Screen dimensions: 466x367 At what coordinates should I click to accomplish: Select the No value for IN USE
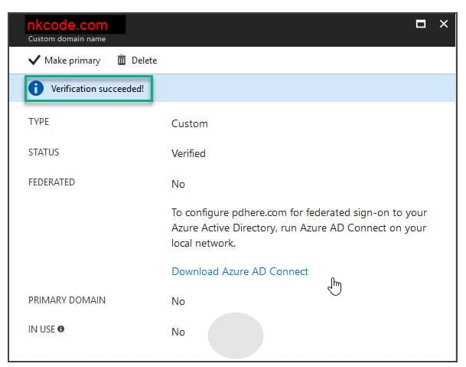pyautogui.click(x=178, y=332)
